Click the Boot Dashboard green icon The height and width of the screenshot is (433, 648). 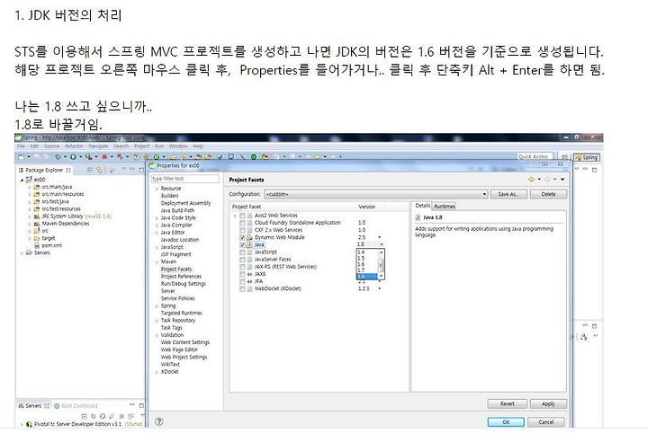(x=57, y=406)
